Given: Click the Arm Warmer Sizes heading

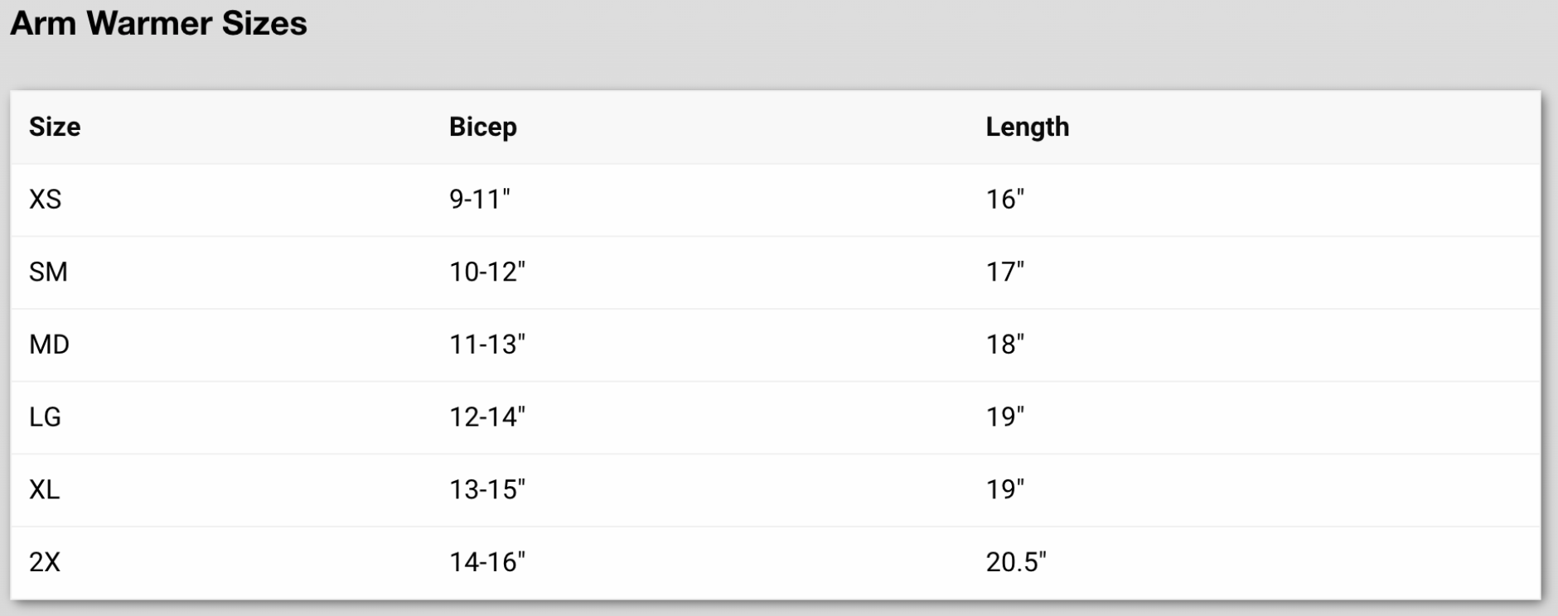Looking at the screenshot, I should tap(158, 23).
